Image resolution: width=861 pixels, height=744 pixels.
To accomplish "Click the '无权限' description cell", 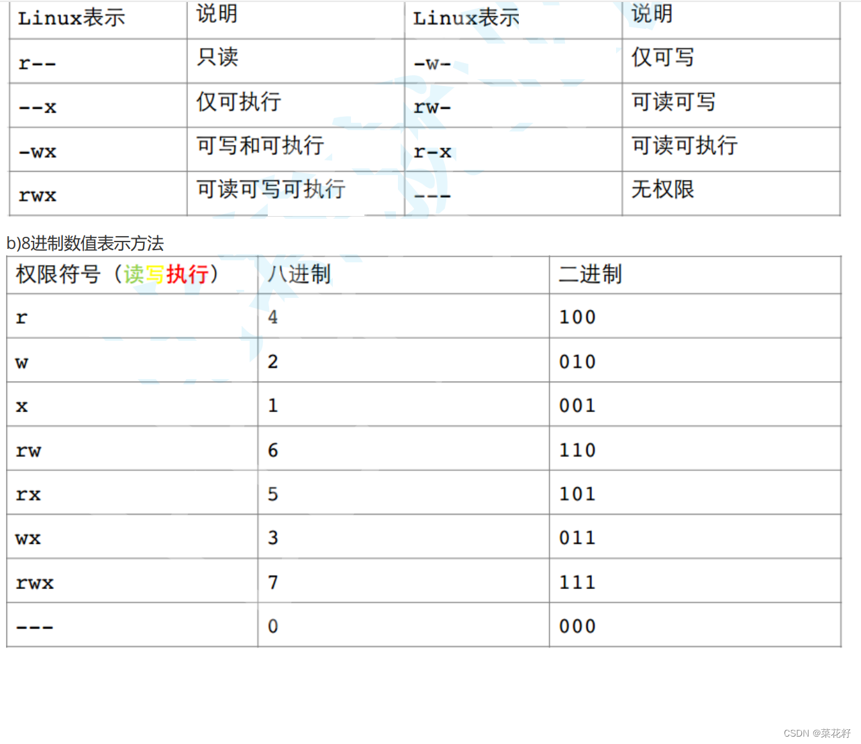I will pyautogui.click(x=731, y=194).
